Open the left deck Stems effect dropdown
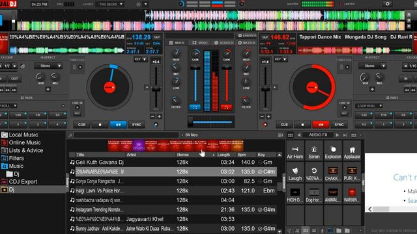The image size is (417, 234). [x=48, y=66]
